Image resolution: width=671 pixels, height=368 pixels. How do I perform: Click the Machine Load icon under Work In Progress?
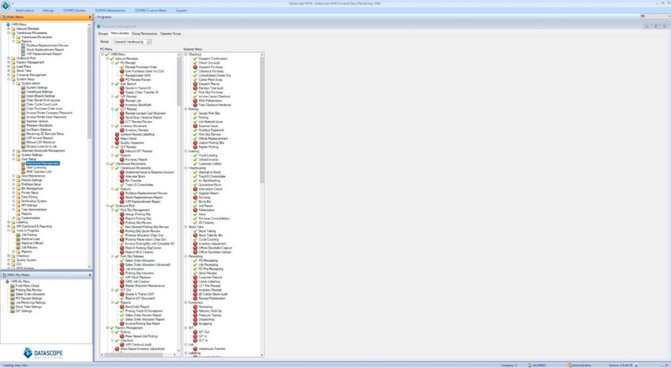pyautogui.click(x=18, y=239)
